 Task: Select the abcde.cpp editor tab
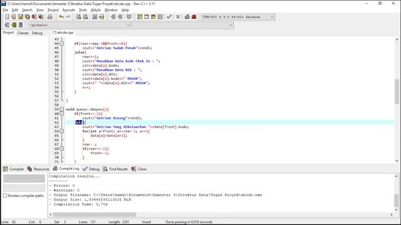pyautogui.click(x=63, y=32)
